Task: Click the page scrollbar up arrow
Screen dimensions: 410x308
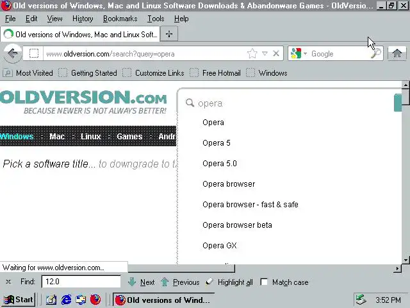Action: [406, 85]
